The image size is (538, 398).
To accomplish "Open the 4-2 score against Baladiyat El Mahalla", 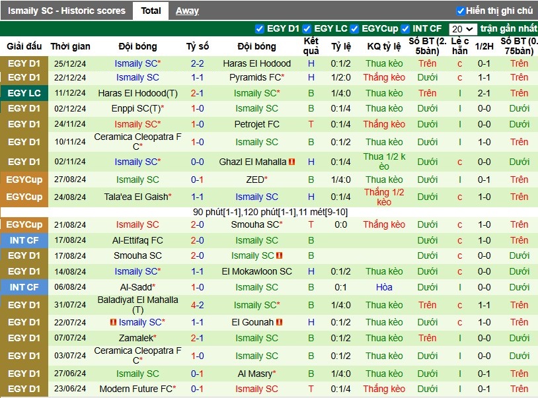I will pyautogui.click(x=198, y=305).
